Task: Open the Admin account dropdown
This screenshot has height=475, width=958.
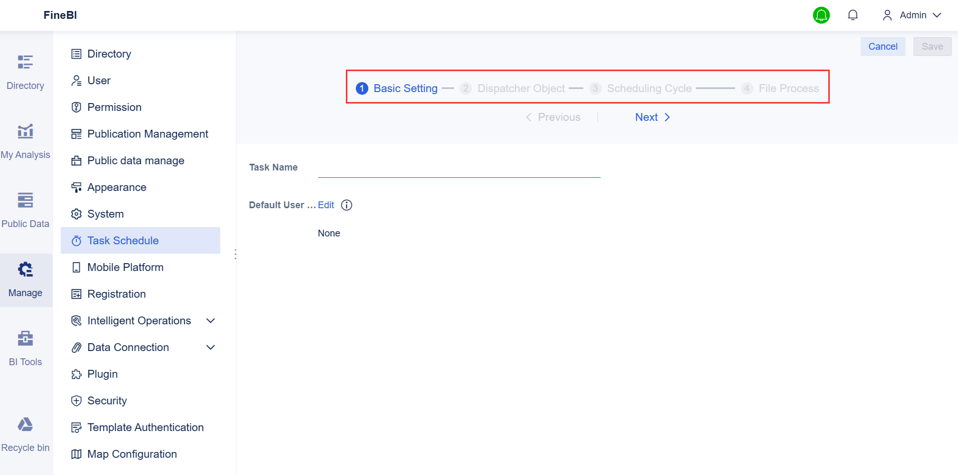Action: pyautogui.click(x=912, y=15)
